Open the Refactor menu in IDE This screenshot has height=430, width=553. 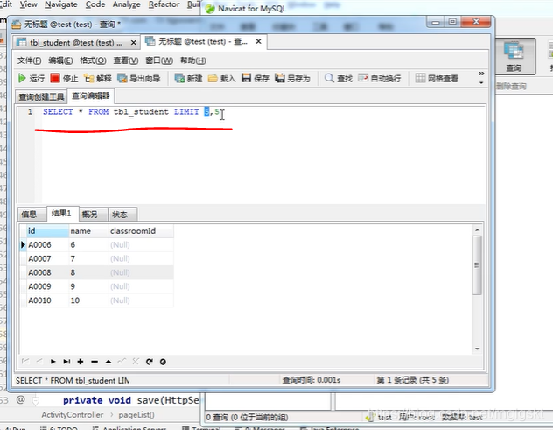(164, 4)
